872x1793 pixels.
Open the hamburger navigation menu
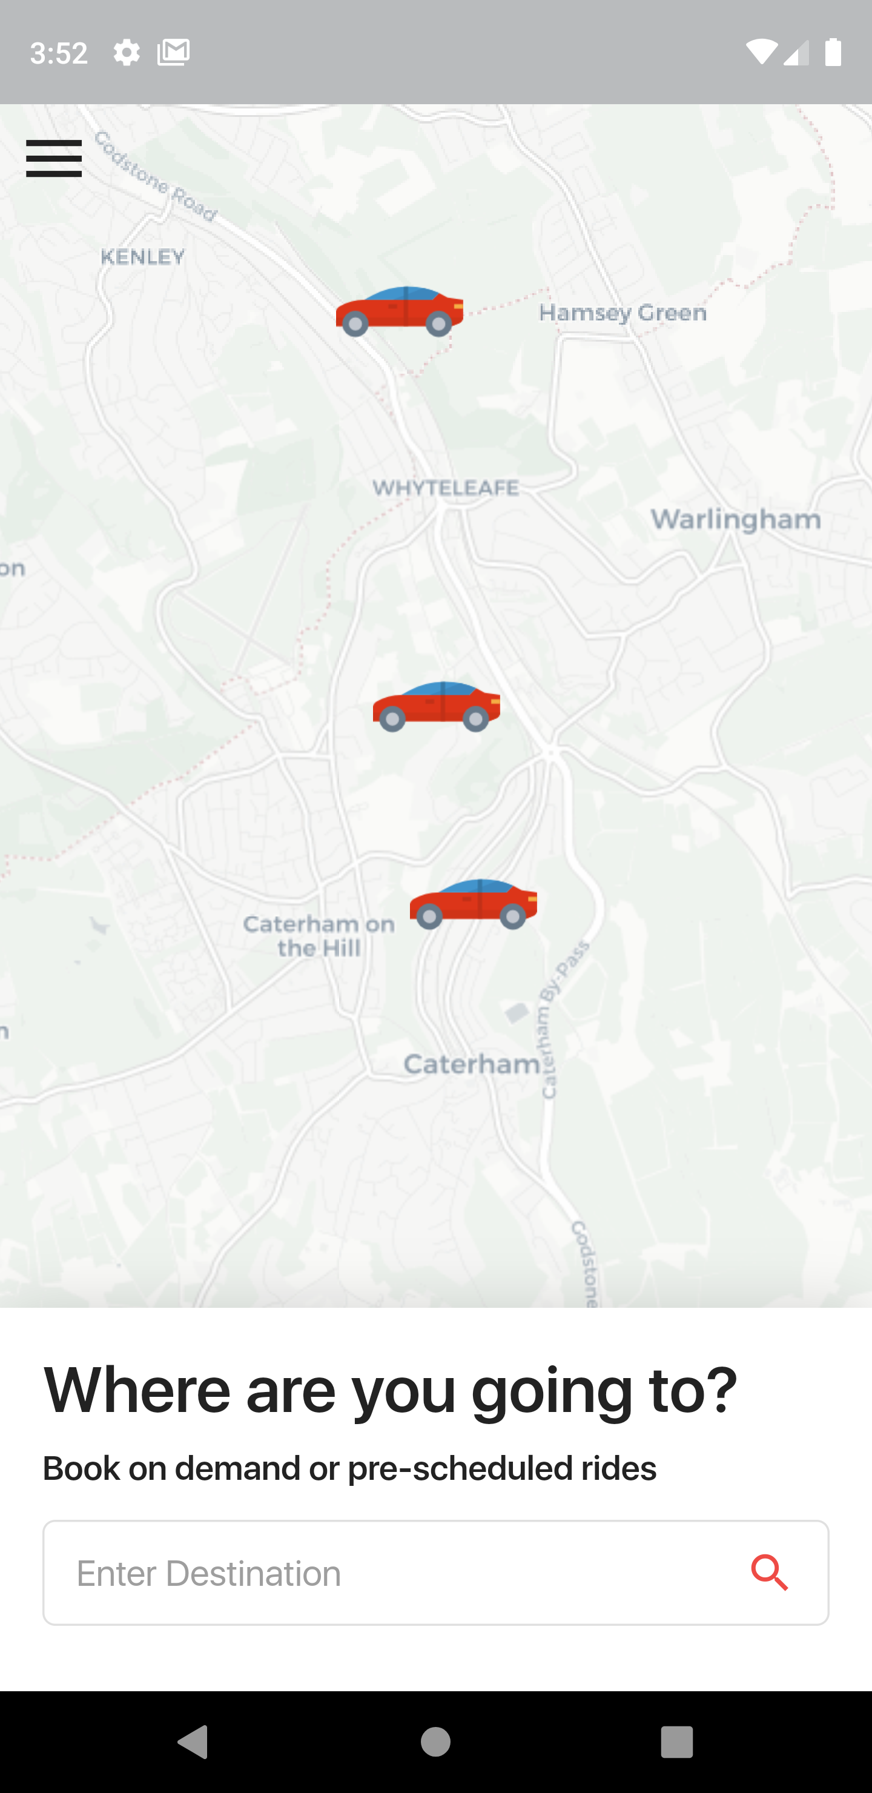tap(53, 159)
